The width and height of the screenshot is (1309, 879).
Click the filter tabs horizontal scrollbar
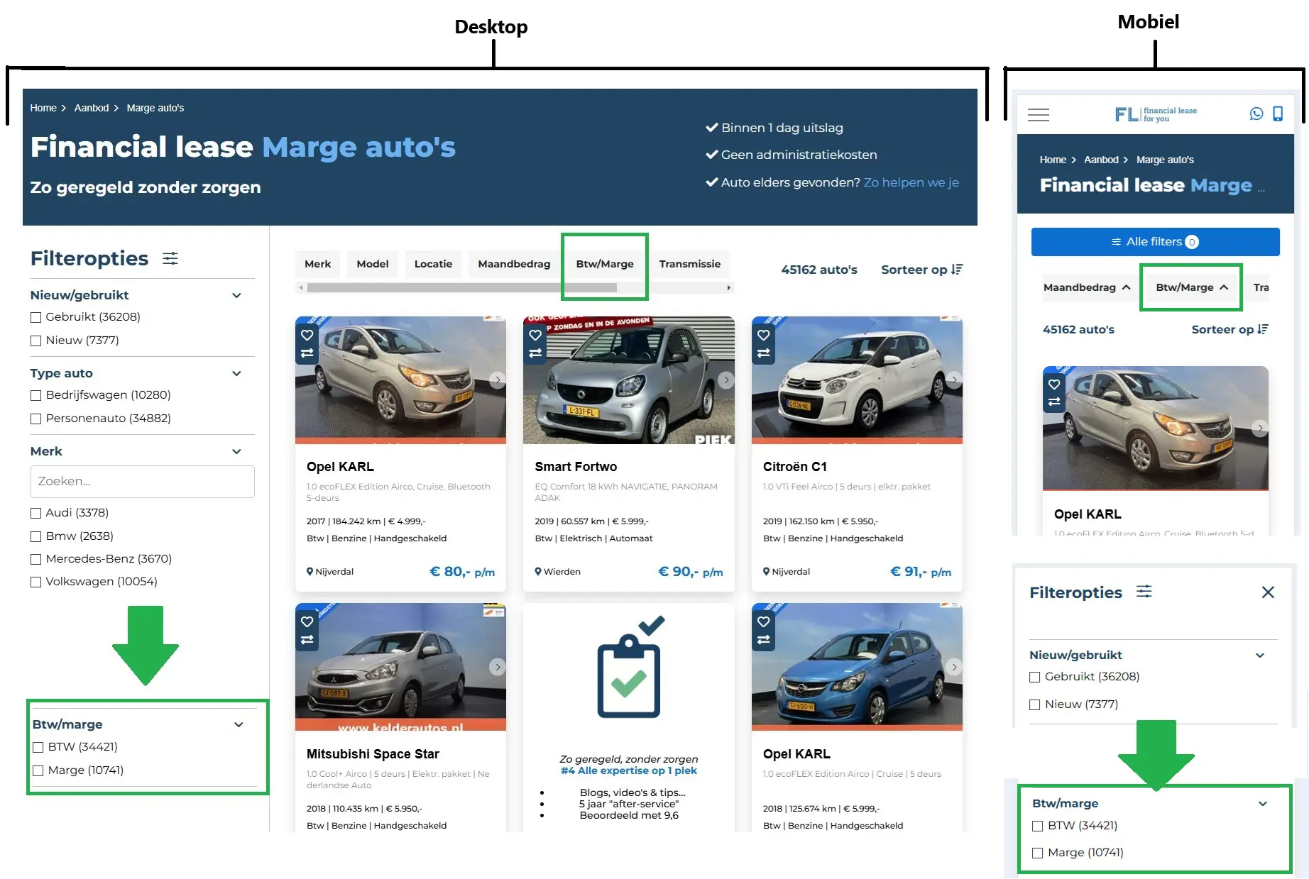461,288
